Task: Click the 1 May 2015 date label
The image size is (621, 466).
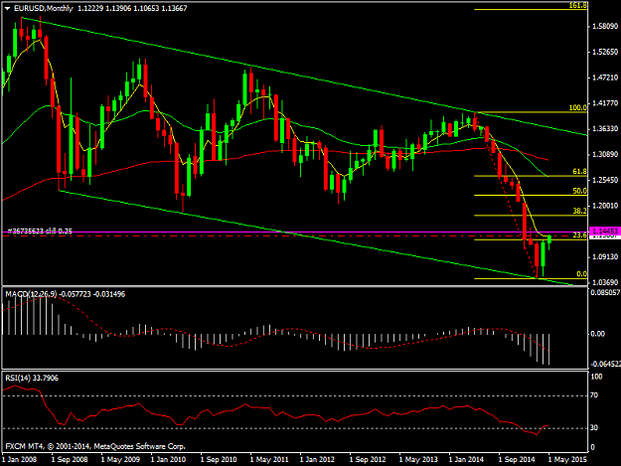Action: coord(567,460)
